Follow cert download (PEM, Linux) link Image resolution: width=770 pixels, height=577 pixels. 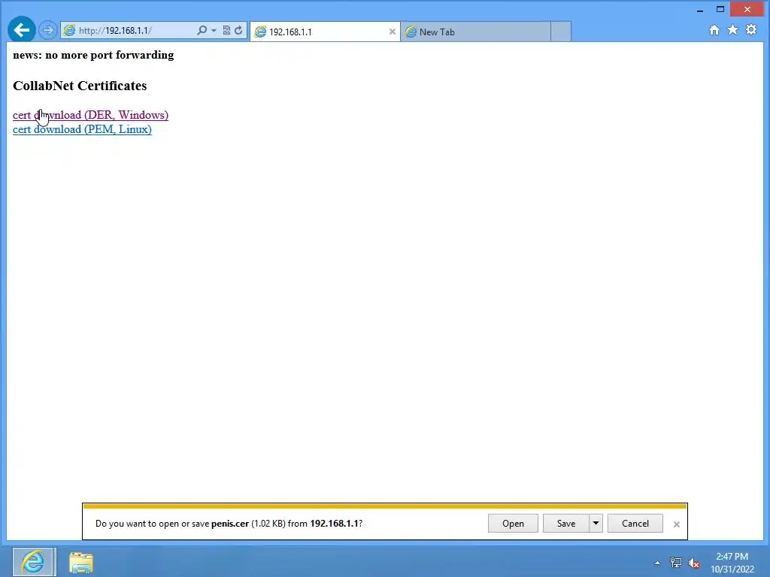pos(82,129)
